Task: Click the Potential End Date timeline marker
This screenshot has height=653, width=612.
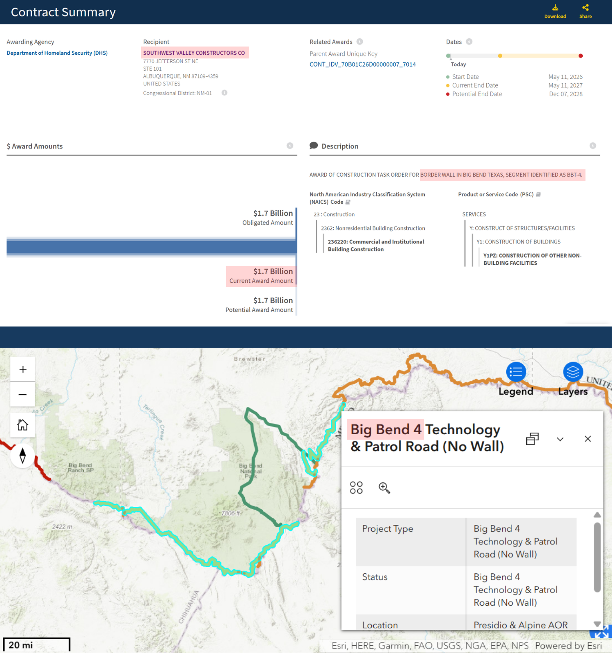Action: pos(581,56)
